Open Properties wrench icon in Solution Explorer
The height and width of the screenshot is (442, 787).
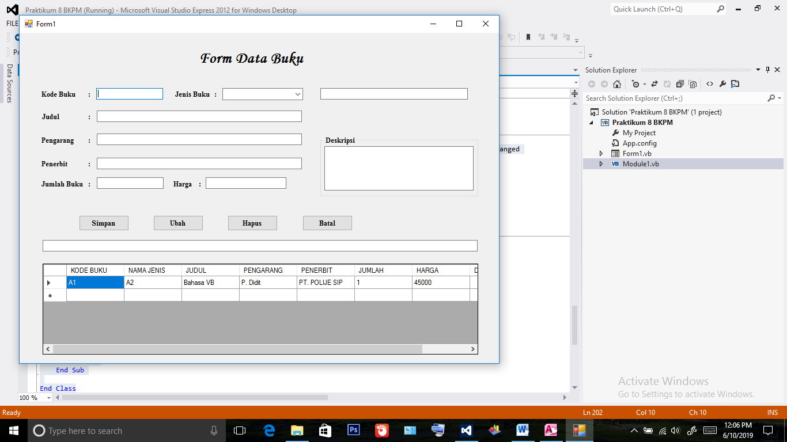722,84
